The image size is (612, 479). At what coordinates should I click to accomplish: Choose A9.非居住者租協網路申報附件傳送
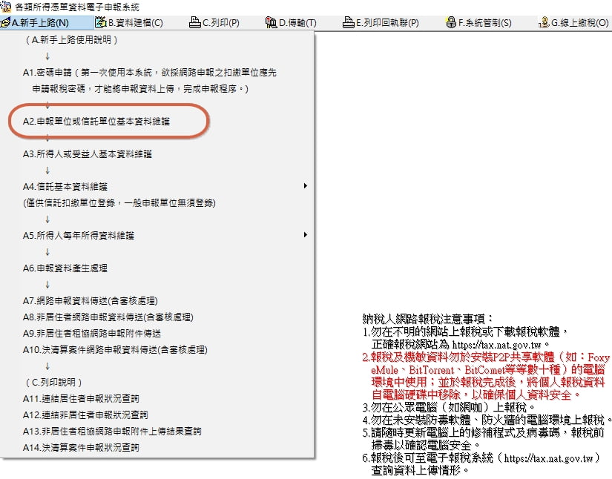click(x=91, y=333)
